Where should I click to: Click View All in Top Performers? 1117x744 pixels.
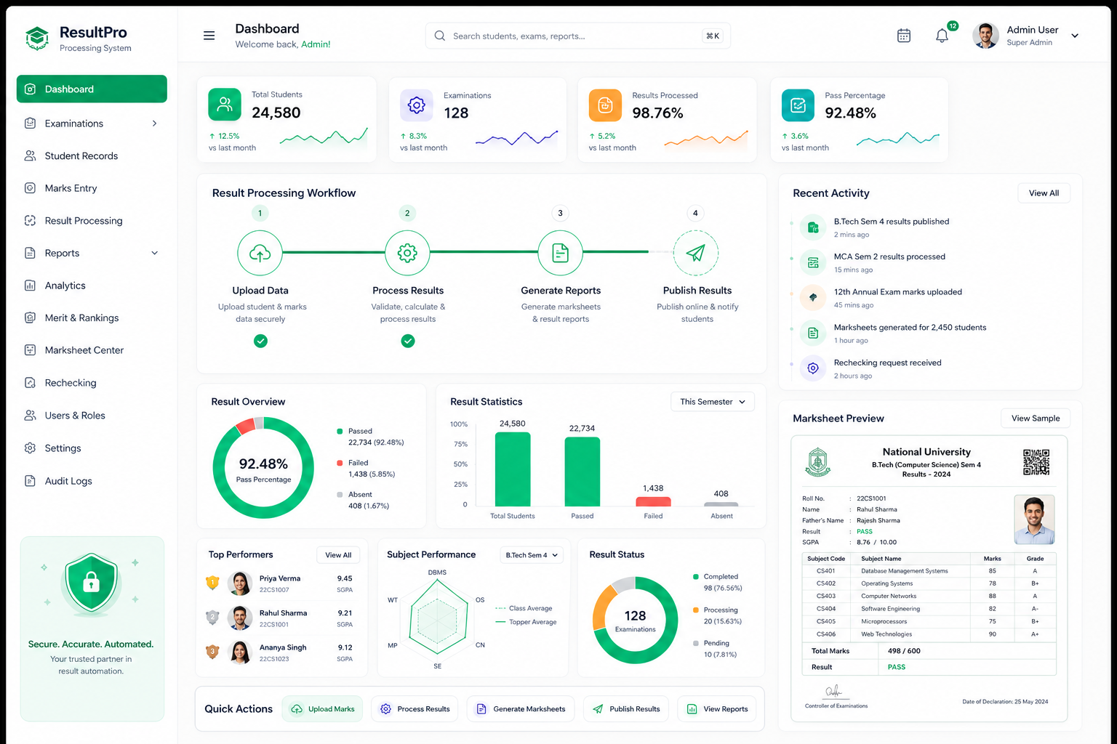coord(338,555)
